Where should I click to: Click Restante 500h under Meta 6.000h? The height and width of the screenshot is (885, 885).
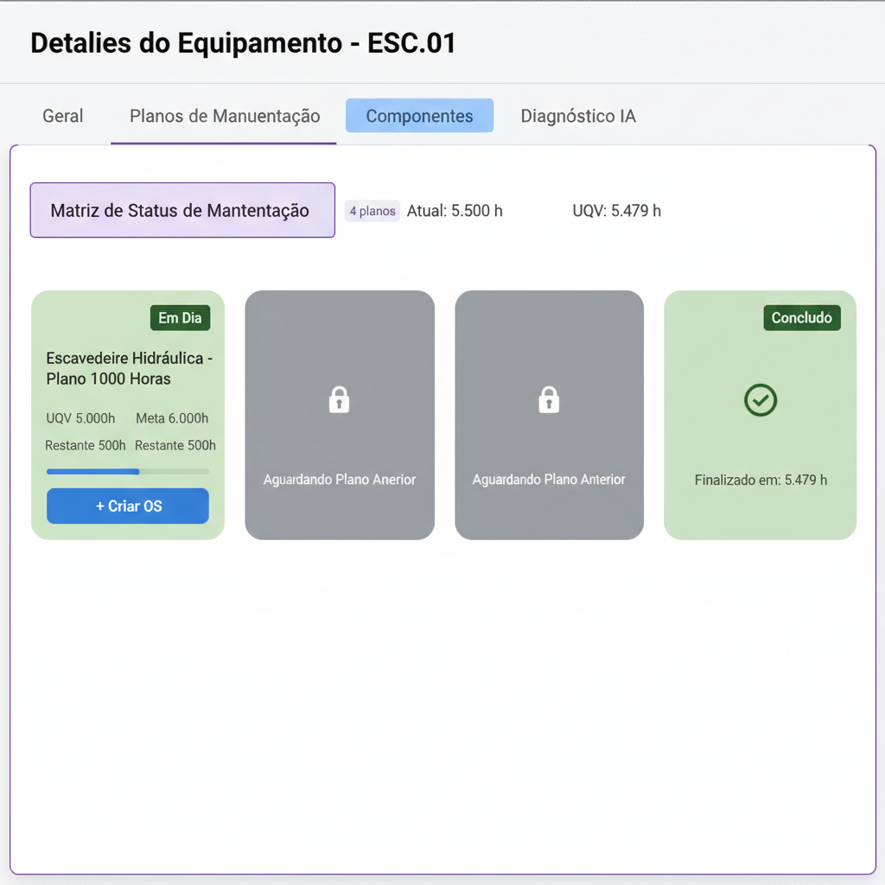(175, 445)
